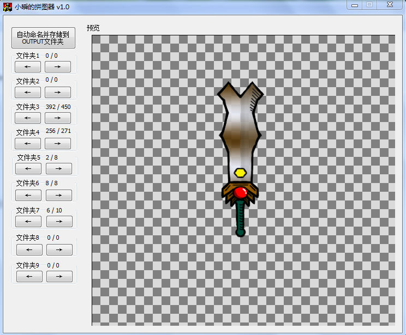The height and width of the screenshot is (335, 406).
Task: Select previous item in 文件夹9
Action: pyautogui.click(x=29, y=276)
